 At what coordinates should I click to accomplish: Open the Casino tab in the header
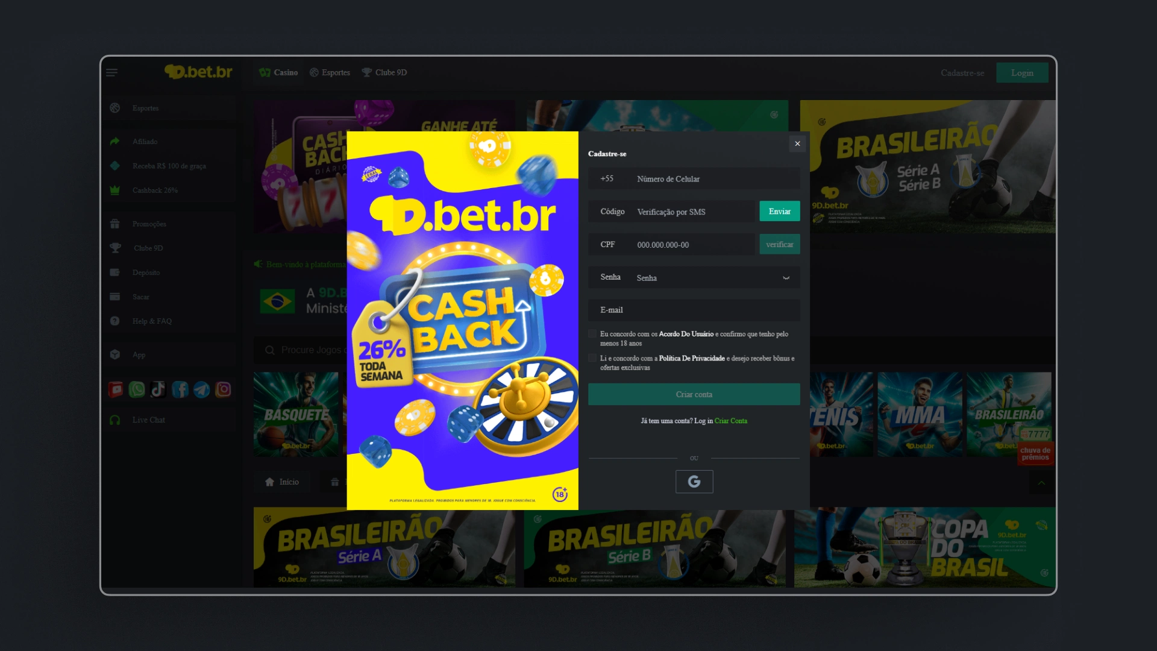(278, 72)
